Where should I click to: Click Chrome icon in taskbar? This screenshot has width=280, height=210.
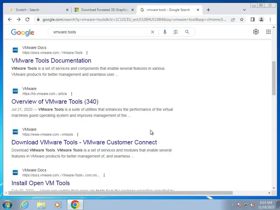[75, 205]
